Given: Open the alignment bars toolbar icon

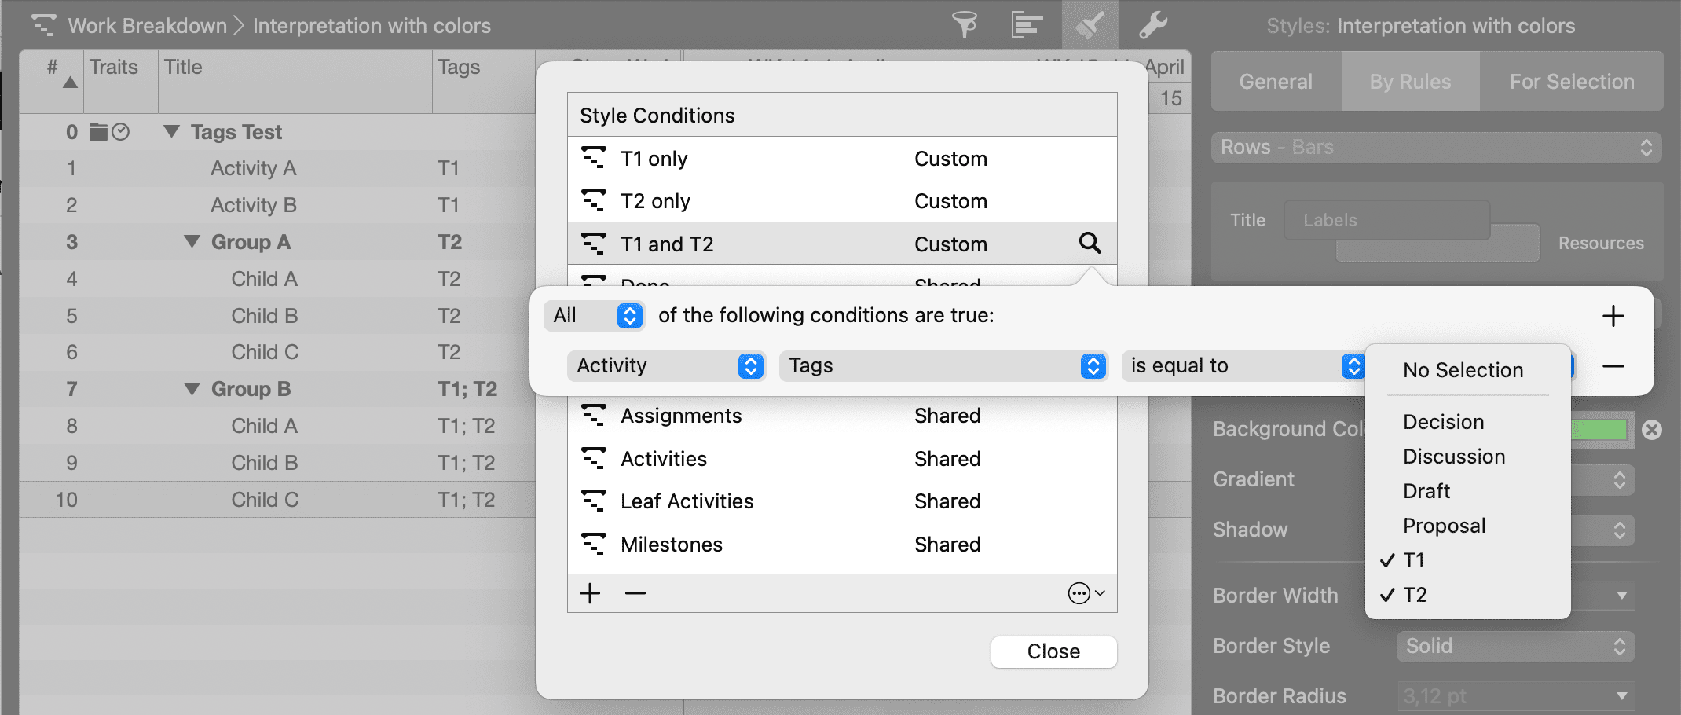Looking at the screenshot, I should click(1027, 25).
